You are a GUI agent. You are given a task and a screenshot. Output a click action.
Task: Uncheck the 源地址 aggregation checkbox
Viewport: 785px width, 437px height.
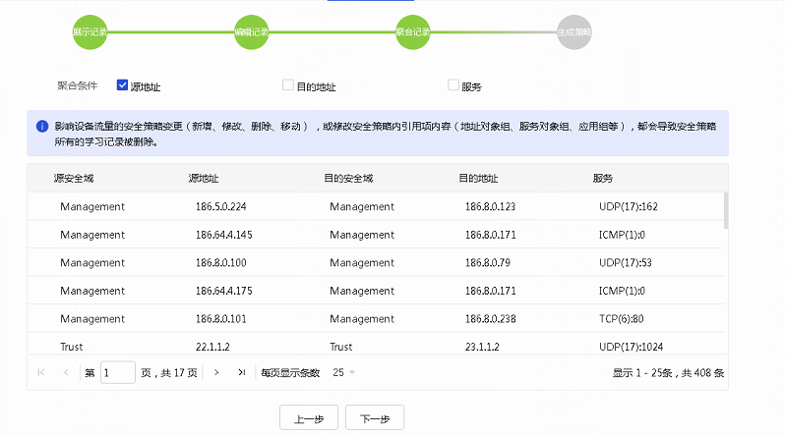pyautogui.click(x=123, y=85)
